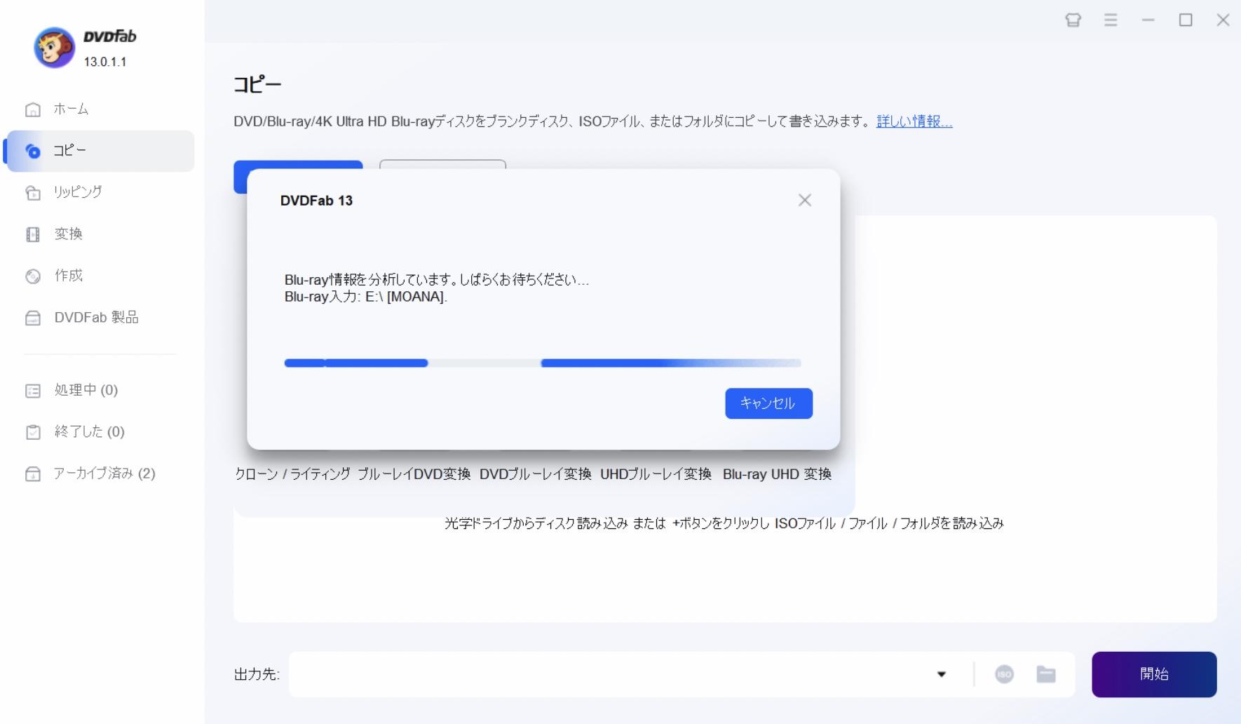The width and height of the screenshot is (1241, 724).
Task: Click the アーカイブ済み archive icon
Action: [33, 474]
